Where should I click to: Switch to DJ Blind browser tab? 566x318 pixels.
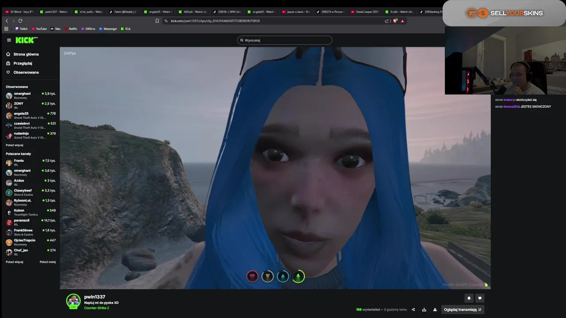pyautogui.click(x=19, y=12)
